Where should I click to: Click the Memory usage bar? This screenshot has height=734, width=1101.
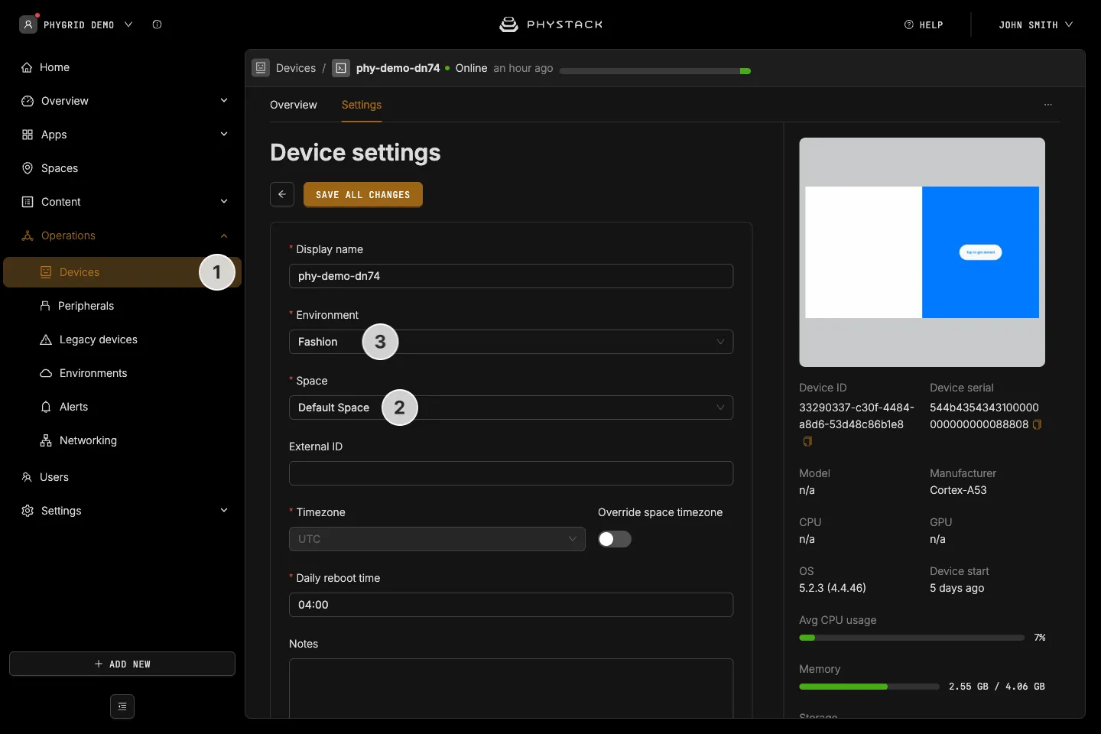coord(869,687)
